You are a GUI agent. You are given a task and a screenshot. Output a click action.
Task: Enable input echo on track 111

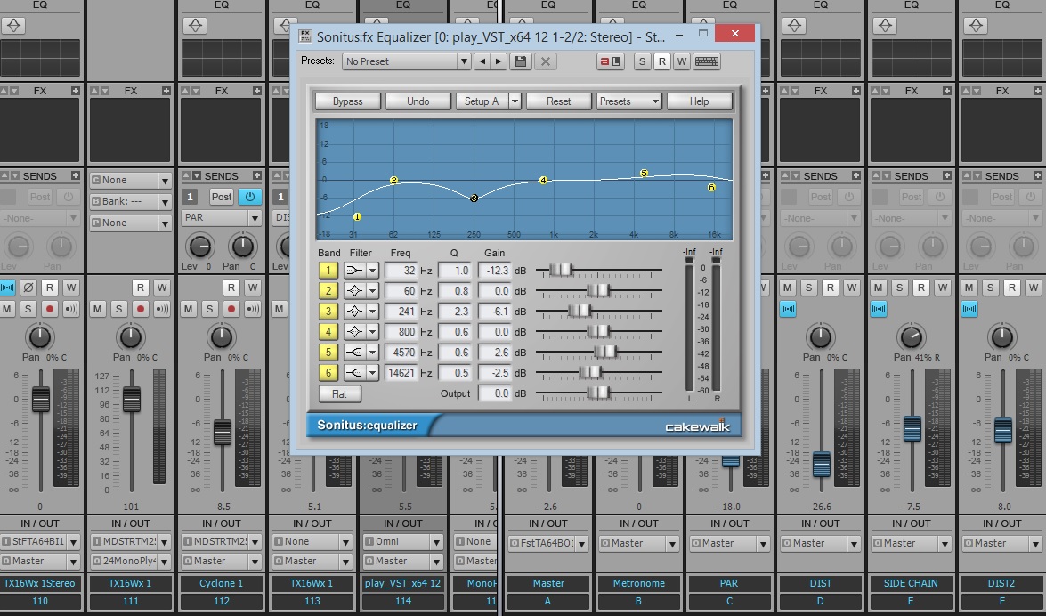pyautogui.click(x=161, y=309)
